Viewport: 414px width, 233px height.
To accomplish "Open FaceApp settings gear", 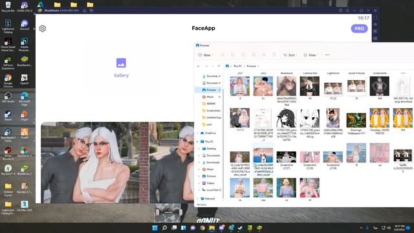I will tap(43, 28).
